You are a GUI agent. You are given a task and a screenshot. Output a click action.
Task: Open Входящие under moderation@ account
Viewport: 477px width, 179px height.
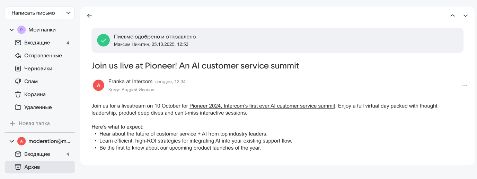coord(37,154)
